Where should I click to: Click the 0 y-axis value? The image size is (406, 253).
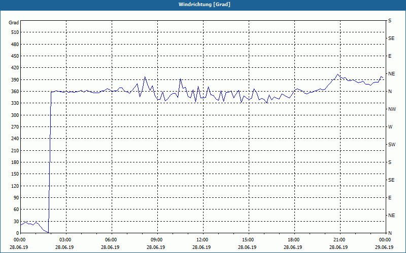pos(18,233)
